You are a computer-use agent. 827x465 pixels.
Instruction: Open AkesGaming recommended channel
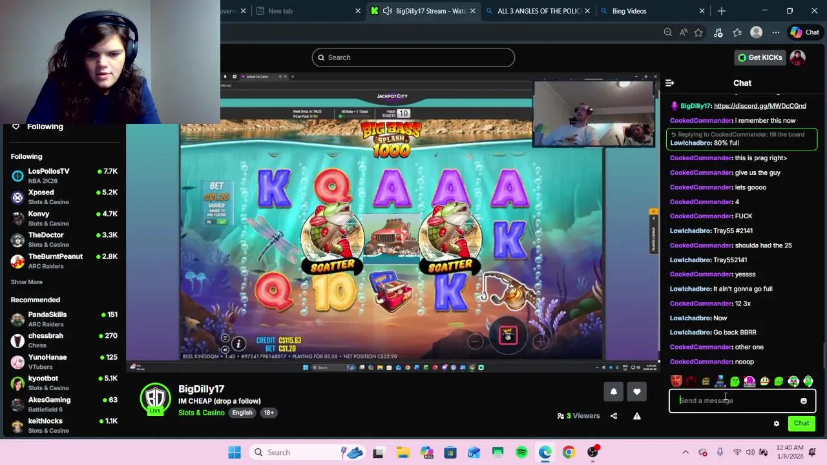click(x=65, y=404)
